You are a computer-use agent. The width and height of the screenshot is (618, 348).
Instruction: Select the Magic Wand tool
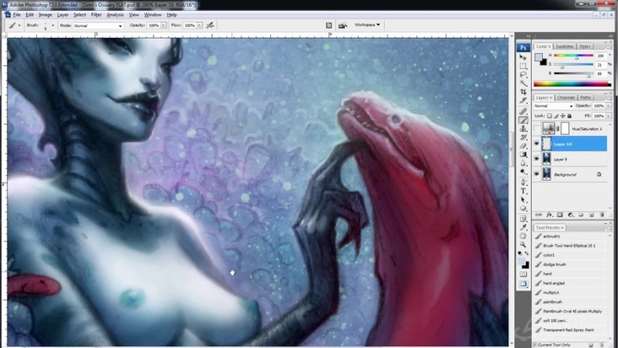523,83
